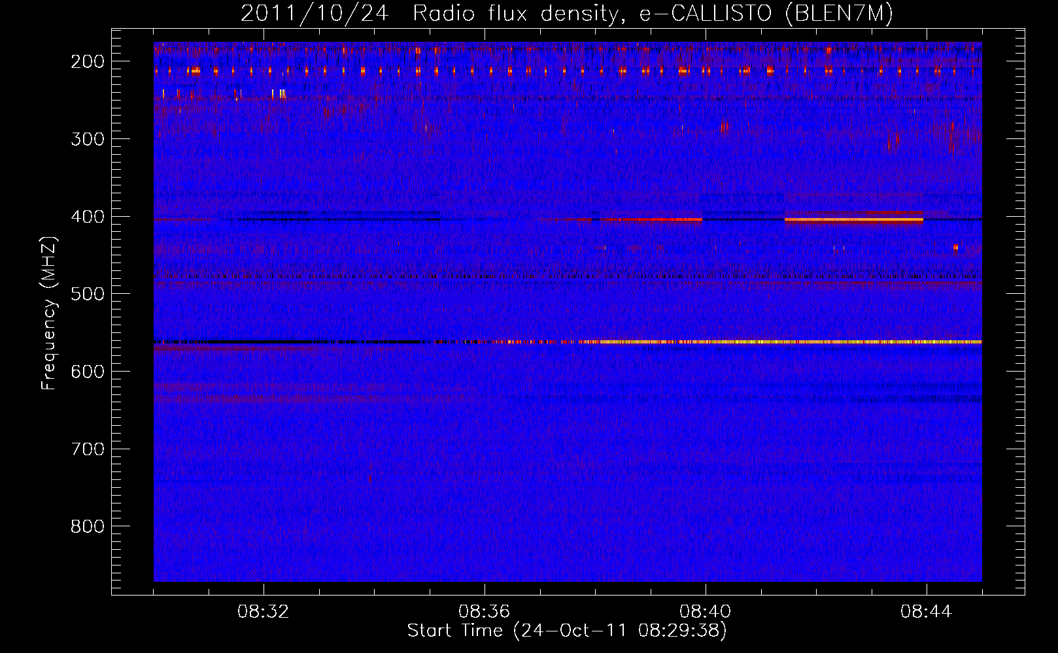Click the 400 frequency tick label
1058x653 pixels.
(x=88, y=217)
